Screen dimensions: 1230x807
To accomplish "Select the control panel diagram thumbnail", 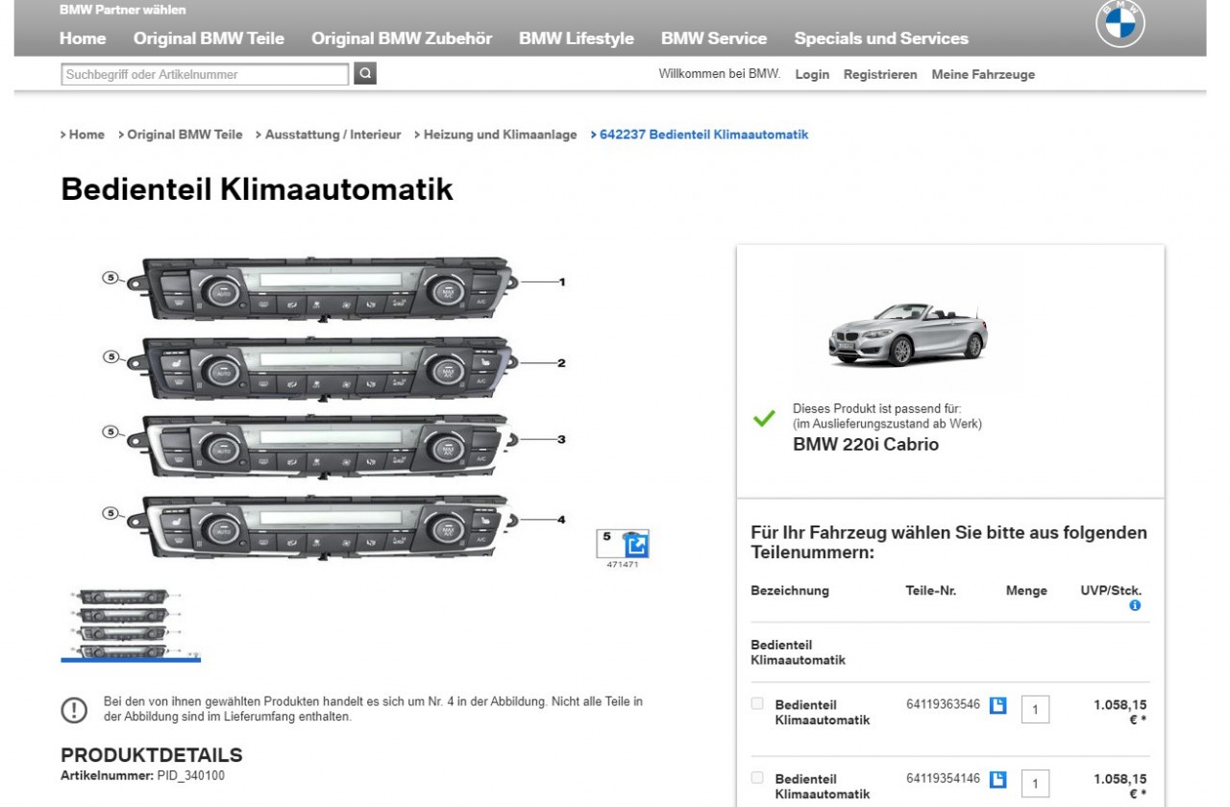I will [131, 624].
